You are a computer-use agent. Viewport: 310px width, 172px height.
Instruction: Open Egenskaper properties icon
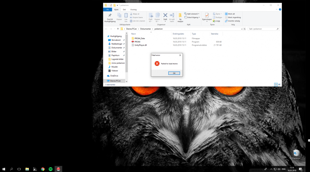pyautogui.click(x=206, y=16)
